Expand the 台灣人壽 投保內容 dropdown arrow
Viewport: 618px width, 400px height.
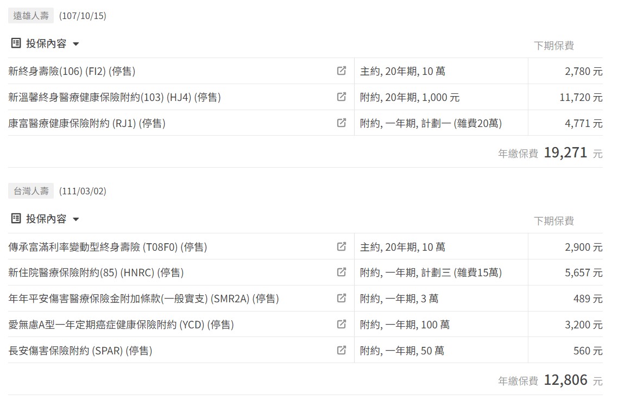click(x=76, y=219)
